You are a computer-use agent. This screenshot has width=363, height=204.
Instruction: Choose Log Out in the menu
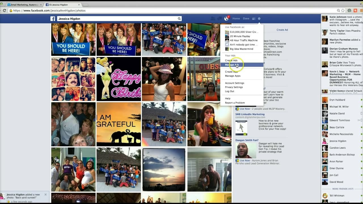click(242, 91)
